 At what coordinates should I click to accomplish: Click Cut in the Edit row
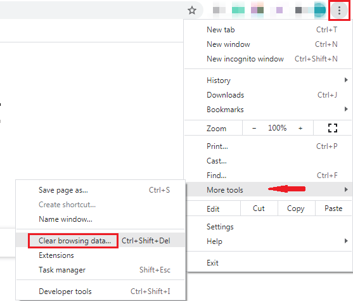pyautogui.click(x=259, y=208)
